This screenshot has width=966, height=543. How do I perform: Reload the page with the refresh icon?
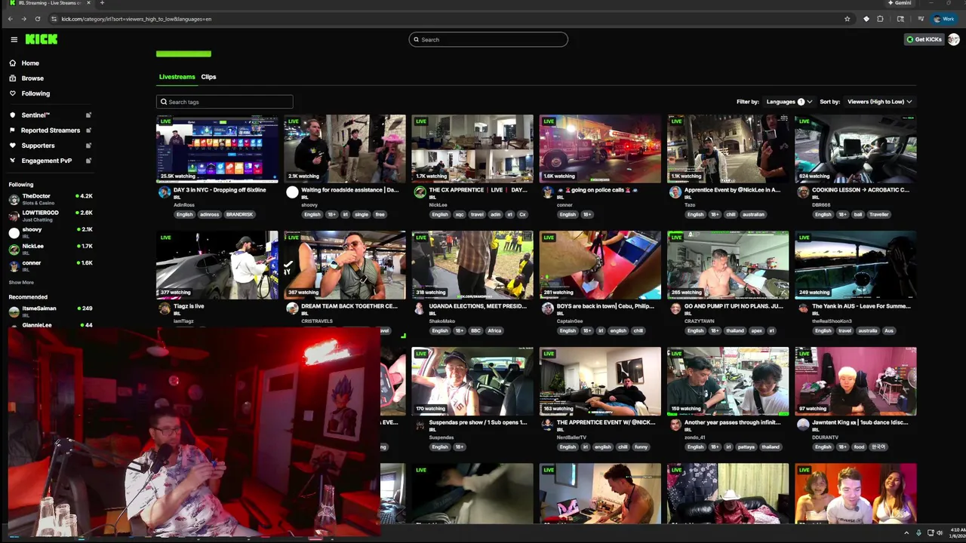[38, 19]
